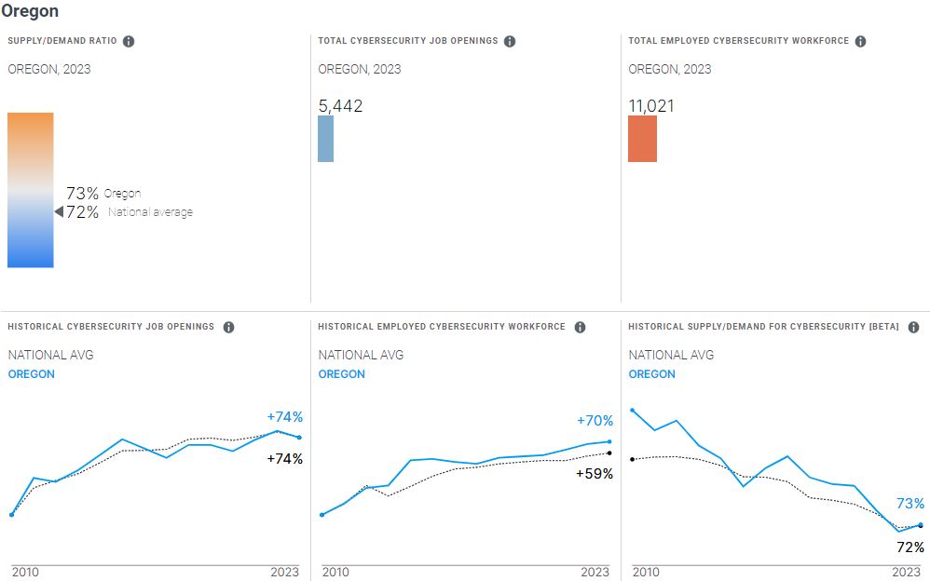Click Oregon legend in job openings chart
930x581 pixels.
click(x=32, y=374)
